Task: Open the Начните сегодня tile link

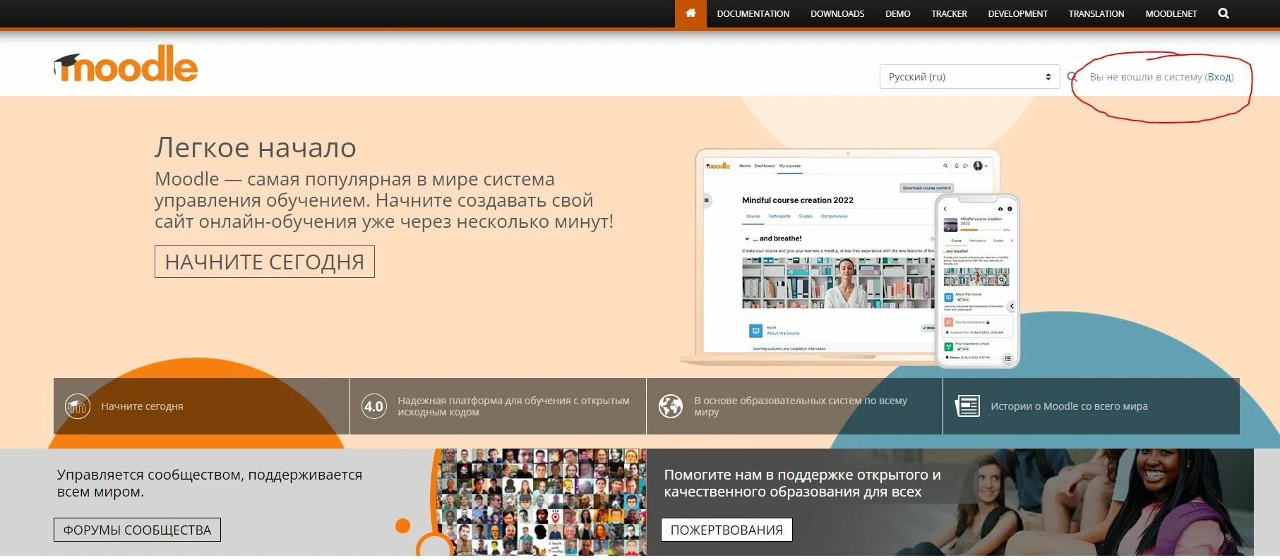Action: click(x=142, y=406)
